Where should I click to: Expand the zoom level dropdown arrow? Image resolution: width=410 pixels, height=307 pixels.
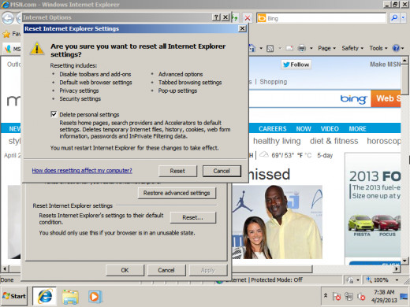pyautogui.click(x=397, y=280)
